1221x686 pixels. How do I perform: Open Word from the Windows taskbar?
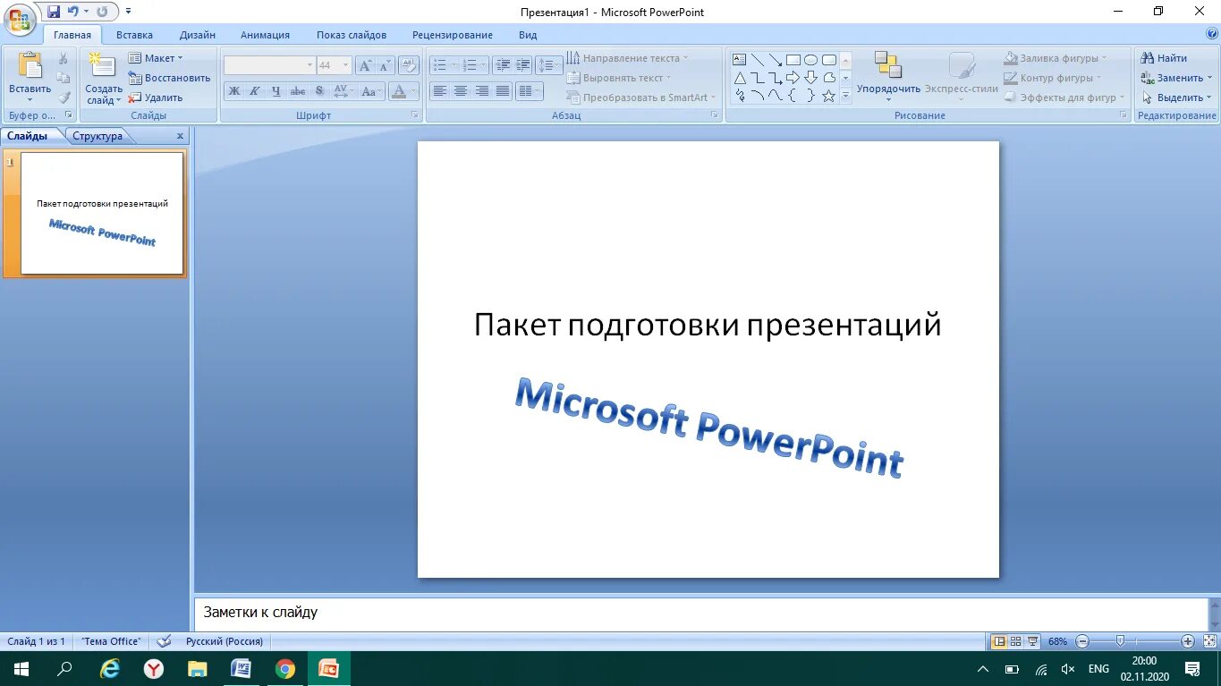(x=242, y=668)
